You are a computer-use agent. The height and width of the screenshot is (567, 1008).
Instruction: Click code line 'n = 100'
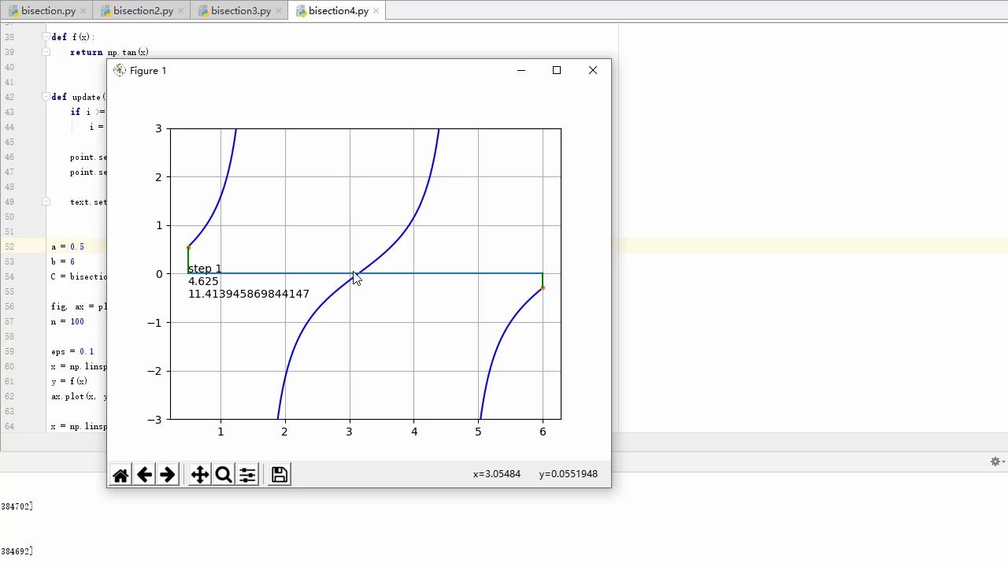[68, 321]
